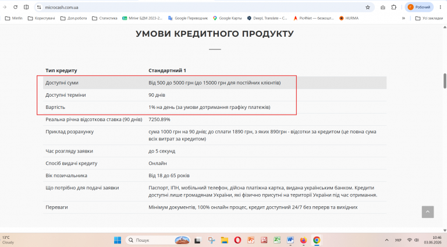Open DeepL Translate bookmark
Screen dimensions: 447x247
pyautogui.click(x=267, y=18)
